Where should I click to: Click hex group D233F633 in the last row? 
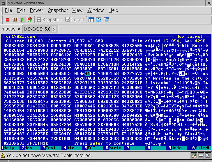pyautogui.click(x=14, y=143)
